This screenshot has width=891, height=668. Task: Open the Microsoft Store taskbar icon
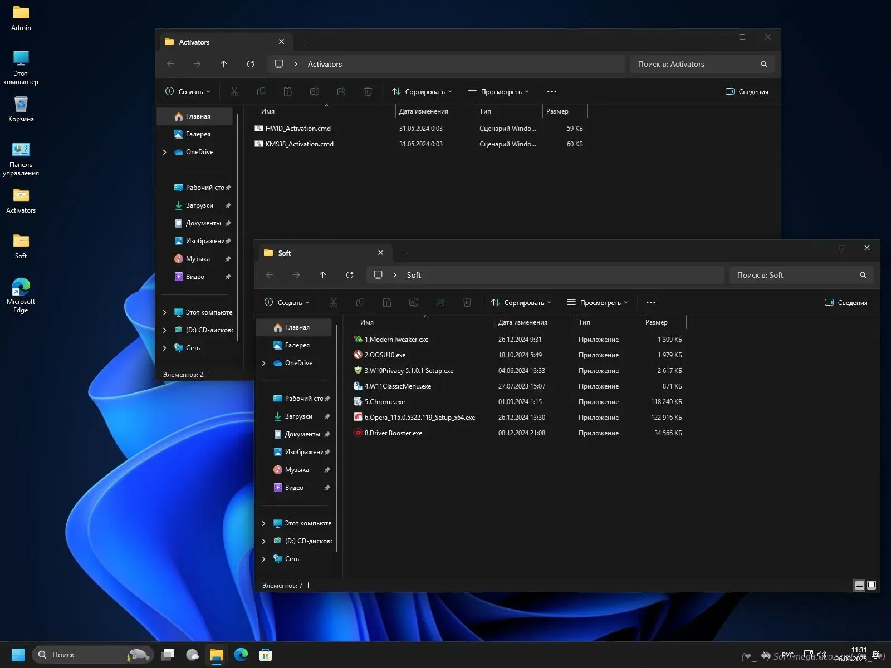click(x=266, y=655)
